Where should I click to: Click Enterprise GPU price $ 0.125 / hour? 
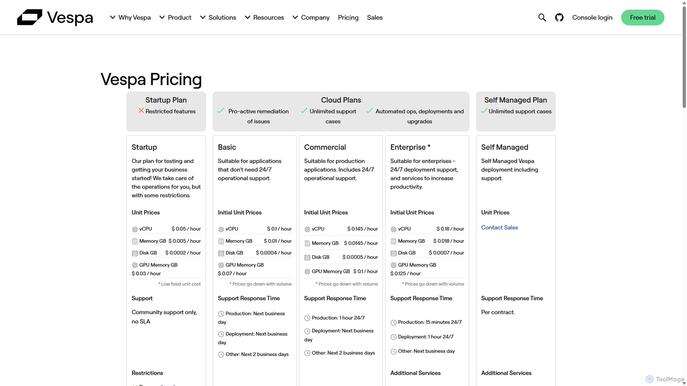coord(406,273)
